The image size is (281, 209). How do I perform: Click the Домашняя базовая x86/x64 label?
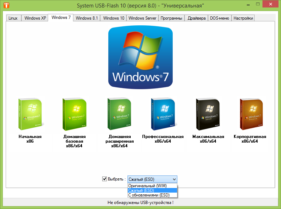tap(74, 141)
